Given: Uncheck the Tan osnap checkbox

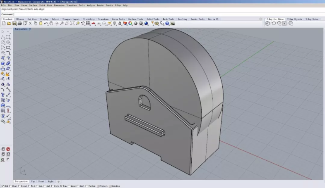Looking at the screenshot, I should click(x=61, y=186).
